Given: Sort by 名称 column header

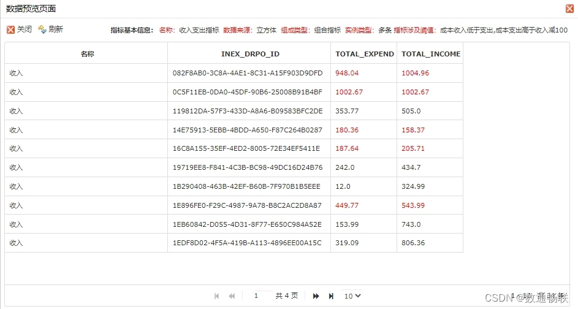Looking at the screenshot, I should click(86, 54).
